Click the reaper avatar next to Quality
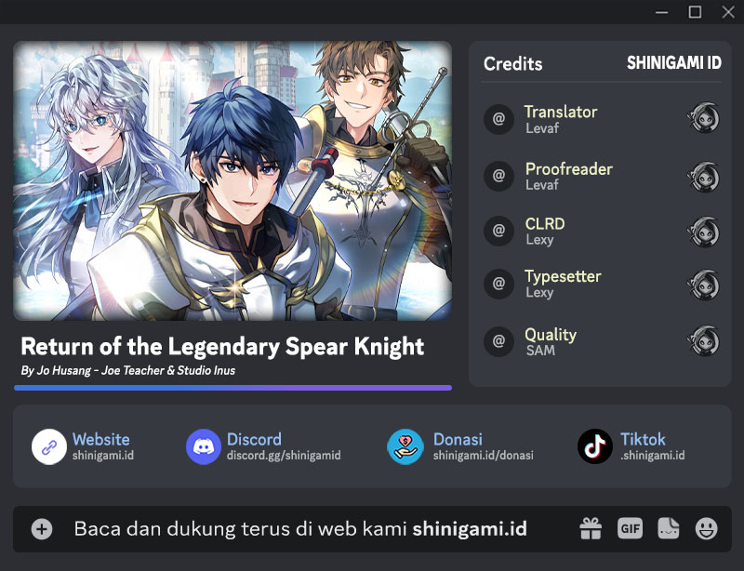 (704, 340)
